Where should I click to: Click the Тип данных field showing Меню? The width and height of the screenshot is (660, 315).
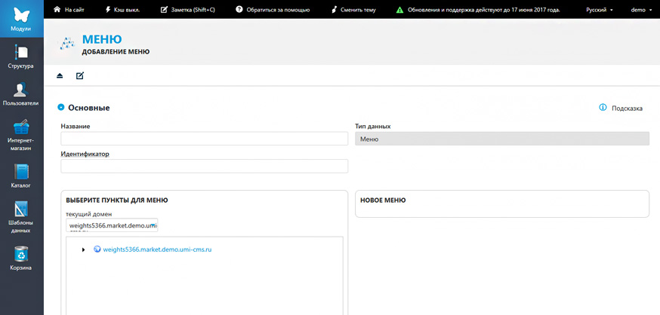[502, 139]
